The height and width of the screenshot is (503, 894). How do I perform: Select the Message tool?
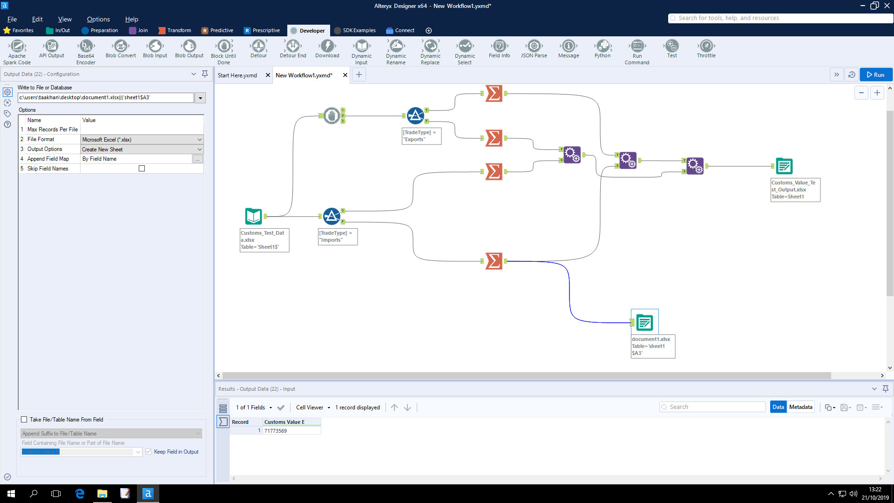(x=569, y=48)
